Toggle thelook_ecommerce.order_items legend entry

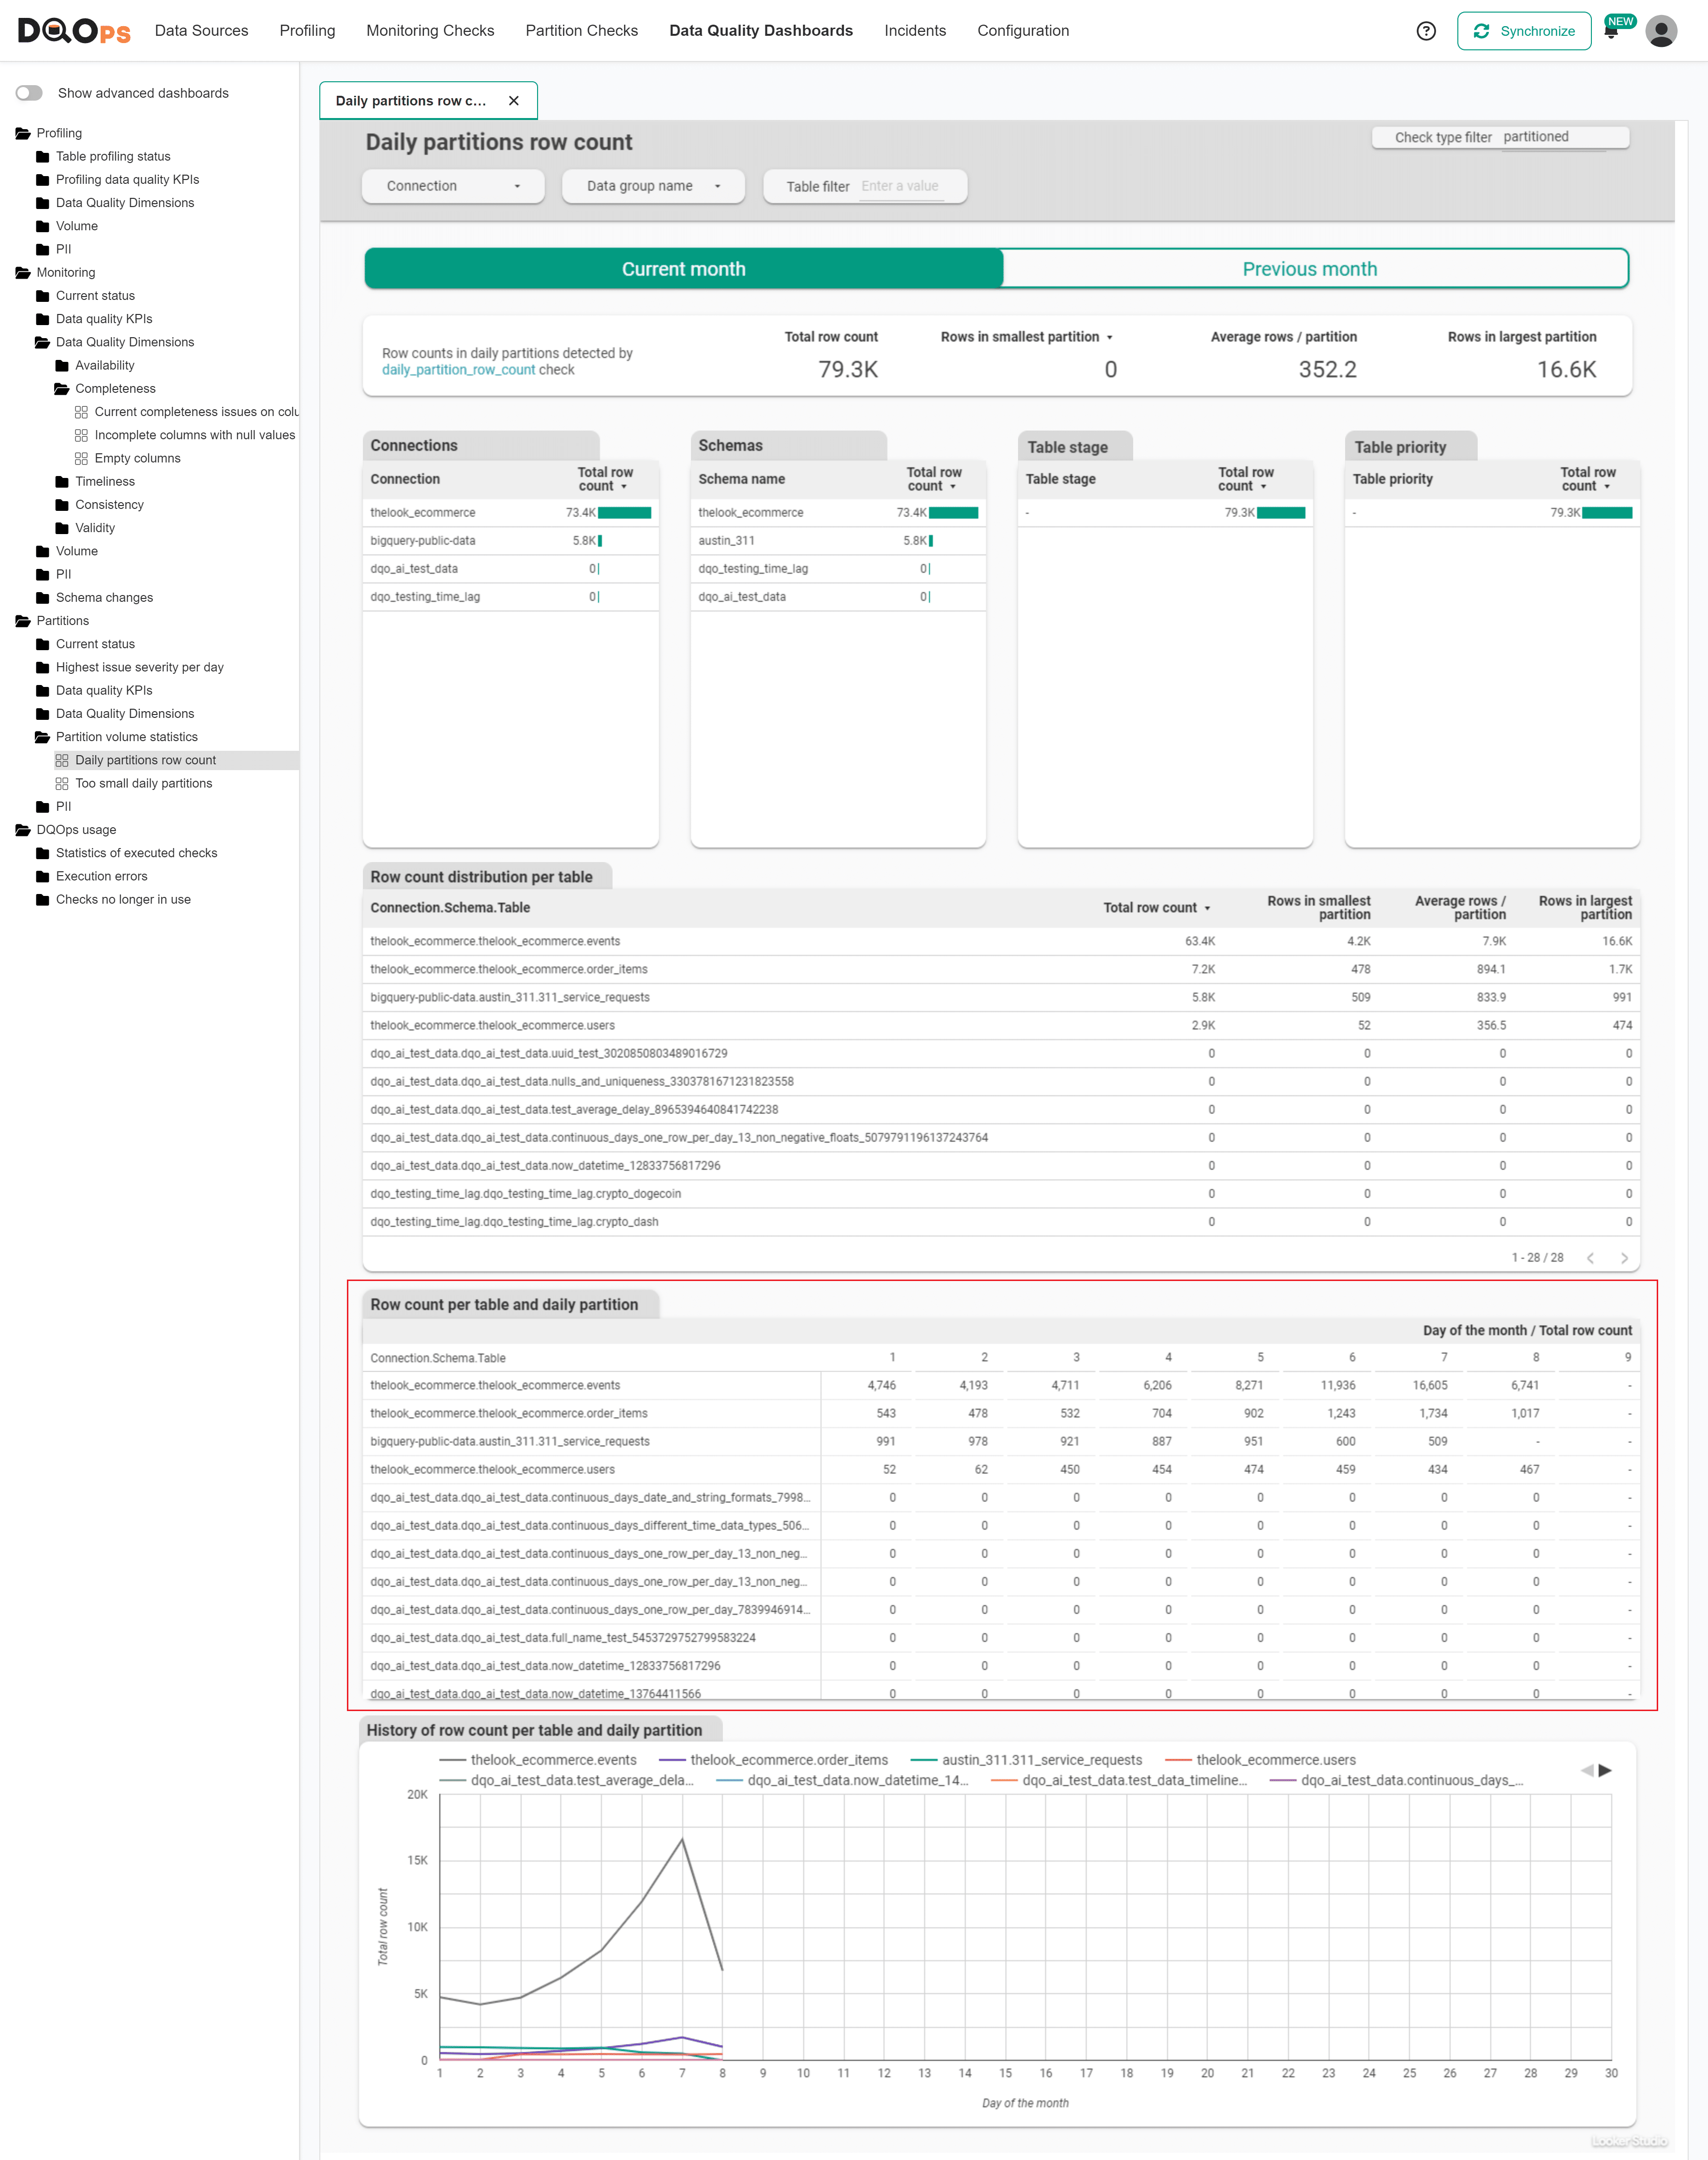[x=773, y=1760]
